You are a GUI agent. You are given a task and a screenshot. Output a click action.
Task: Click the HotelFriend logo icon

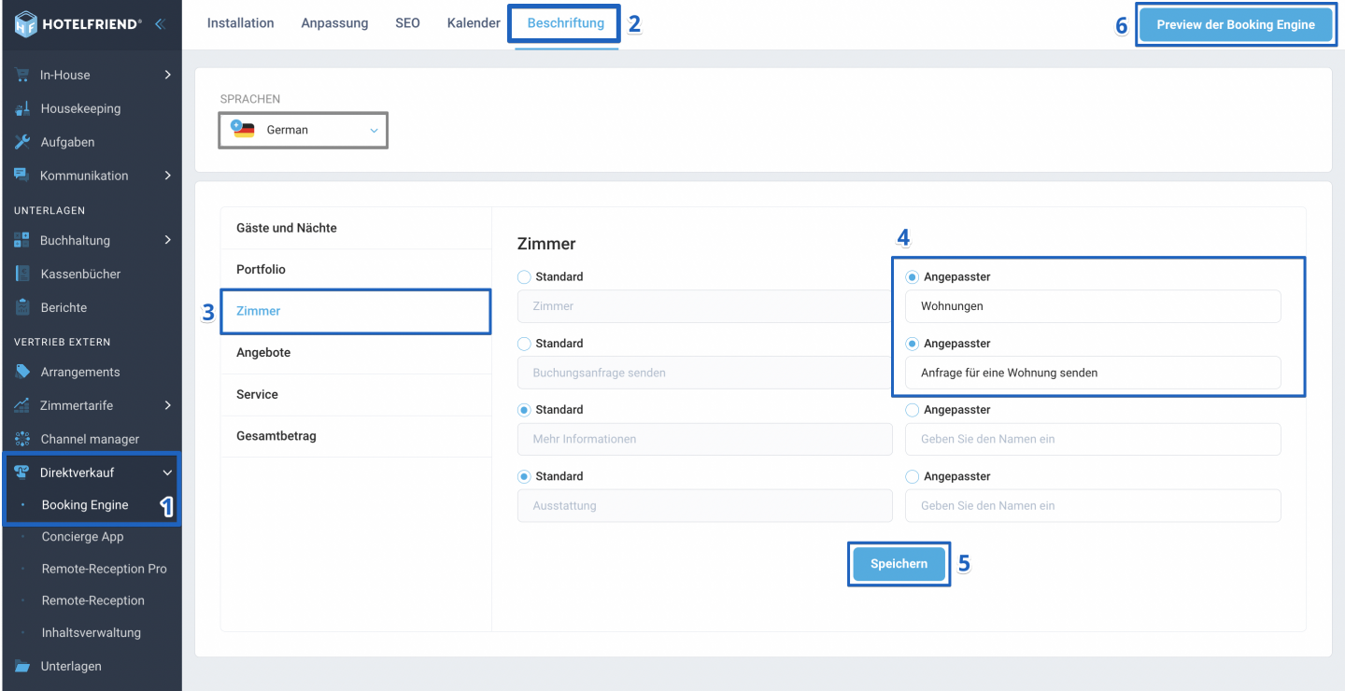point(28,24)
